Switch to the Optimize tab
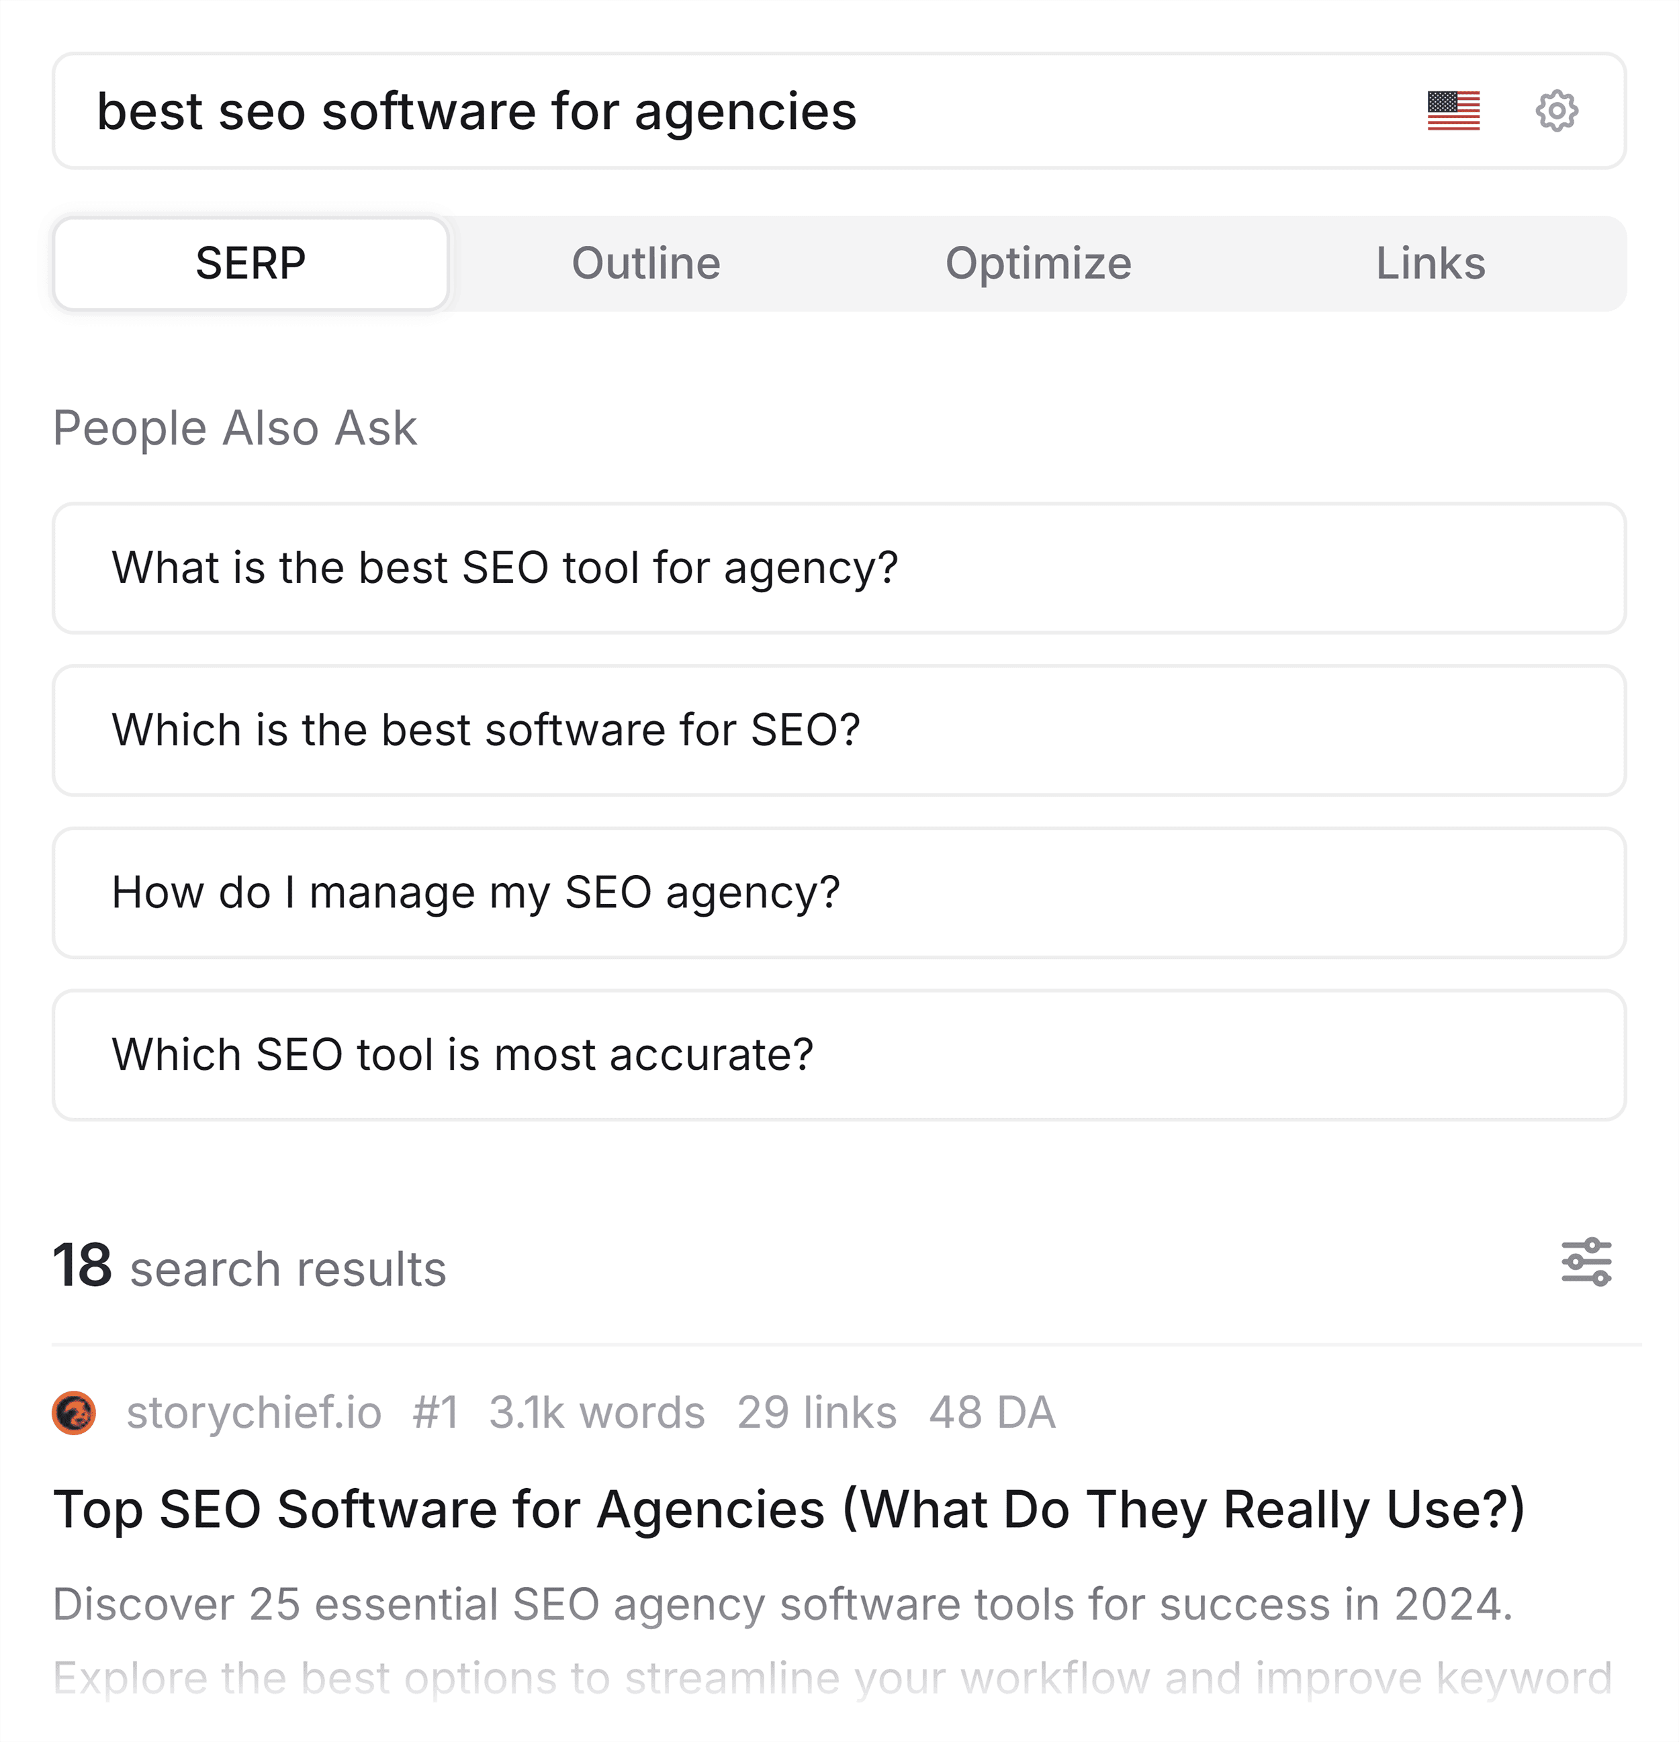The width and height of the screenshot is (1679, 1742). point(1038,263)
